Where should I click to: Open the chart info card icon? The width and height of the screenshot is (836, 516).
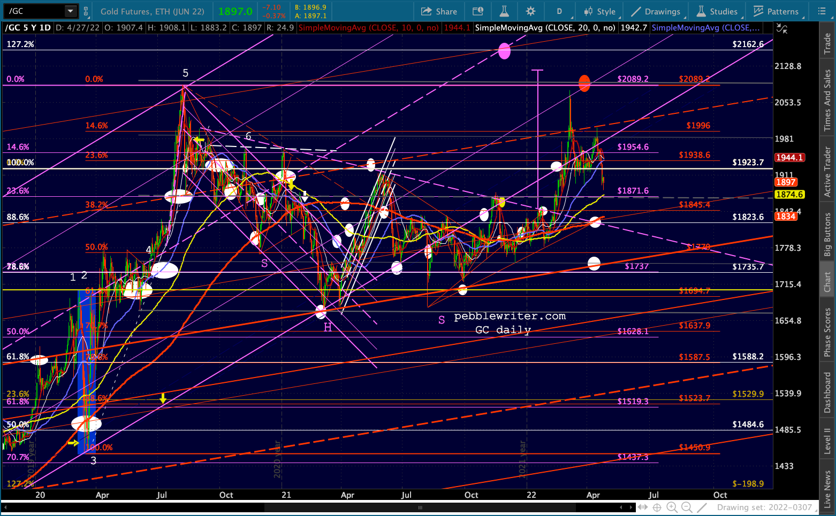coord(478,11)
